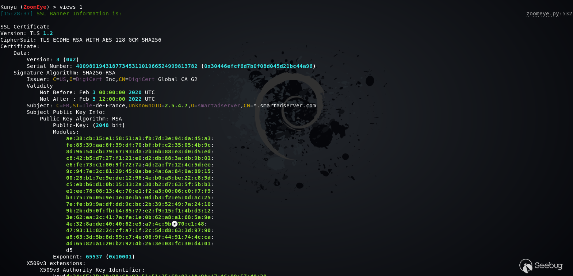Click the 'Data:' line
This screenshot has width=573, height=276.
22,53
